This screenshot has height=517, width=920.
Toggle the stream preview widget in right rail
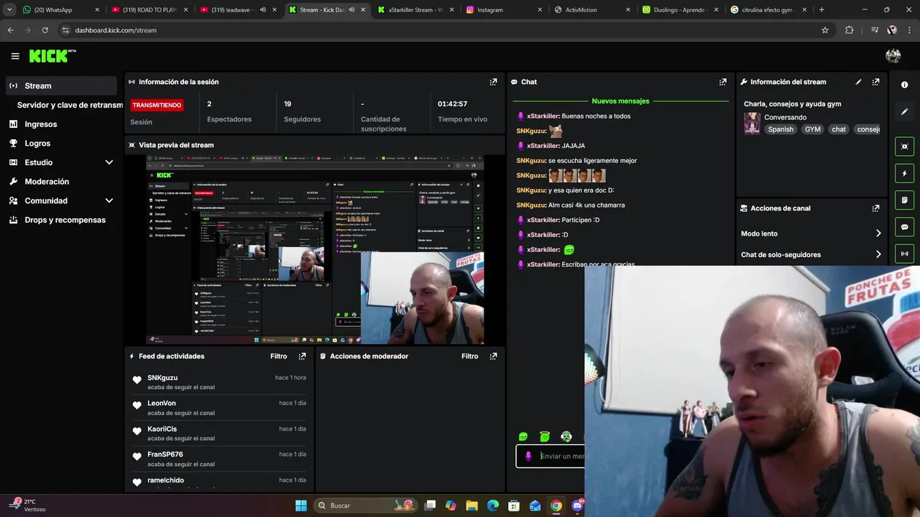[x=904, y=146]
